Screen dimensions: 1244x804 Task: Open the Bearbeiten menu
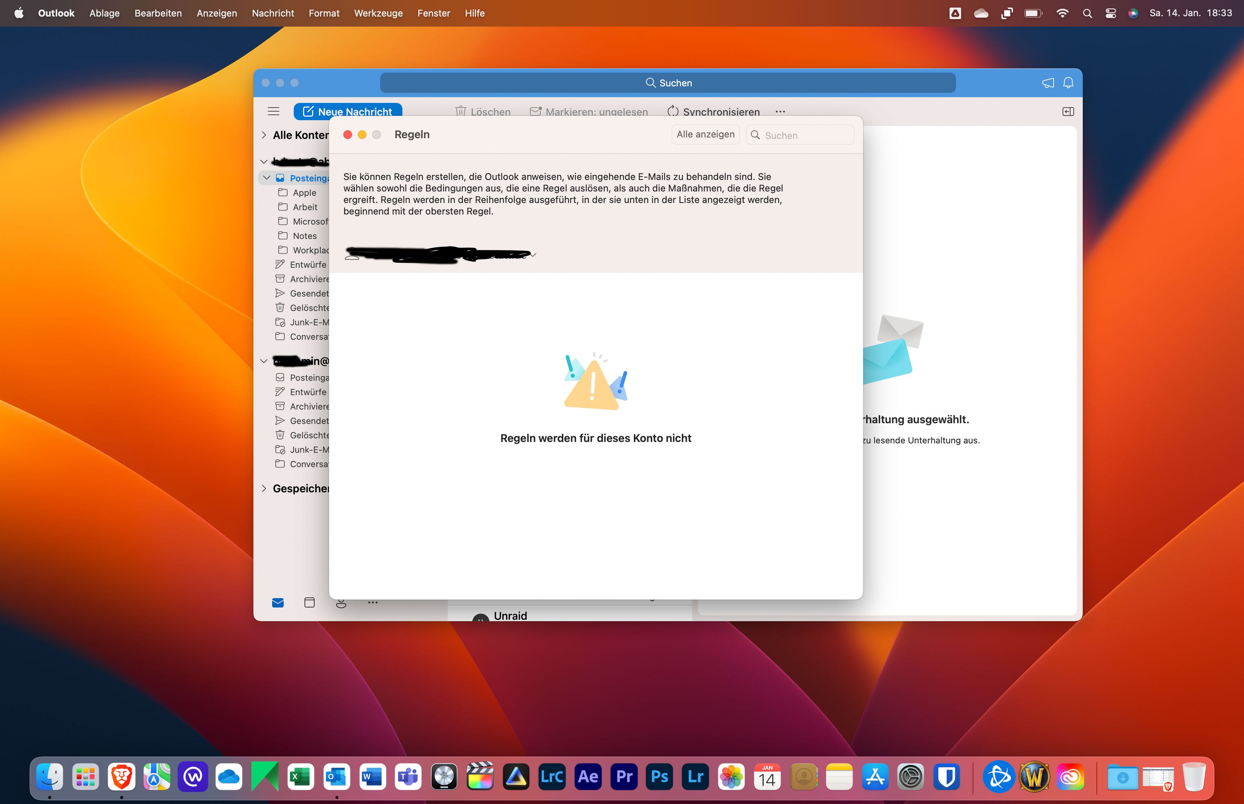coord(158,13)
